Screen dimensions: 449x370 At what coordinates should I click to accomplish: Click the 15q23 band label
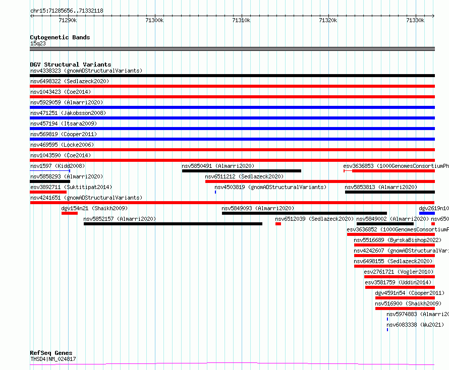(38, 43)
